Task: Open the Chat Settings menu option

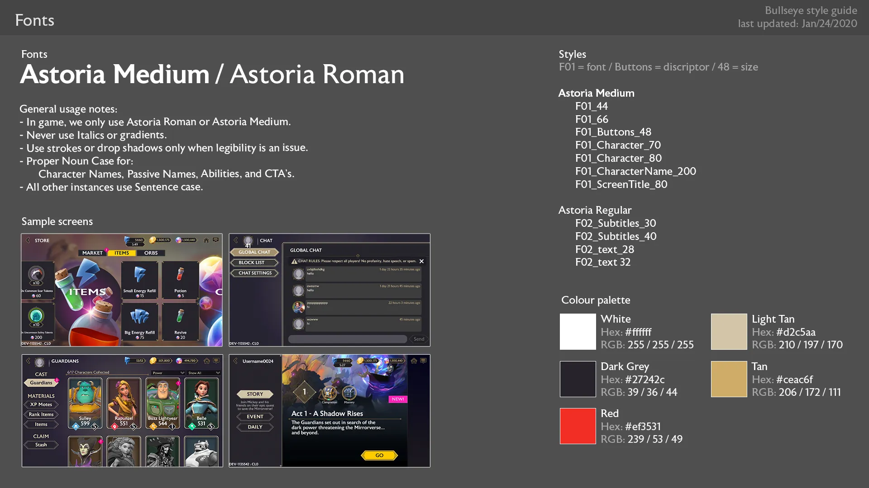Action: coord(254,273)
